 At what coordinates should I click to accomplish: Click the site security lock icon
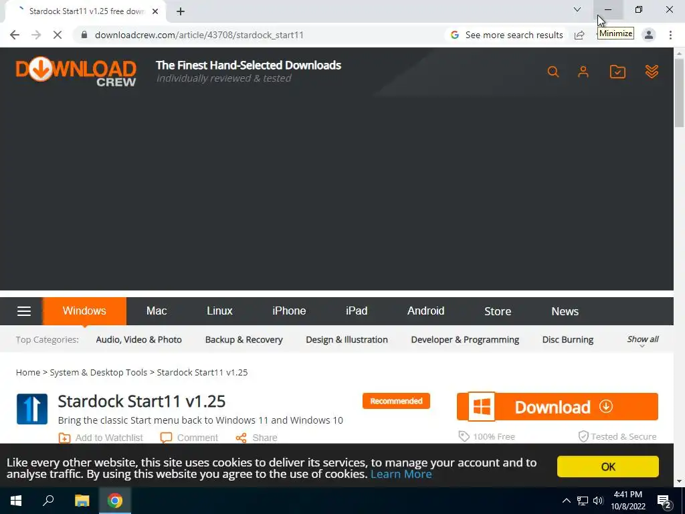click(x=84, y=35)
